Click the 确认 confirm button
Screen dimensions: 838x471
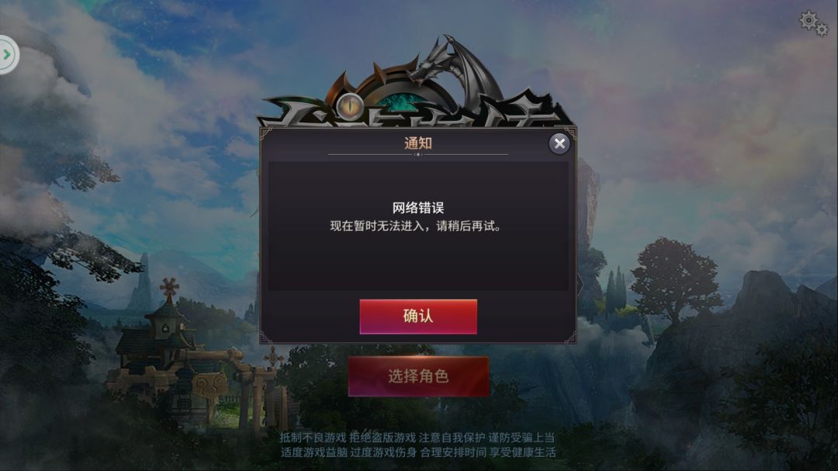(418, 316)
